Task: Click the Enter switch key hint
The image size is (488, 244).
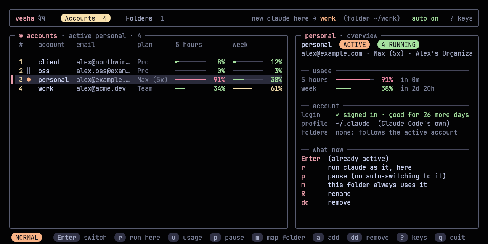Action: pyautogui.click(x=80, y=238)
